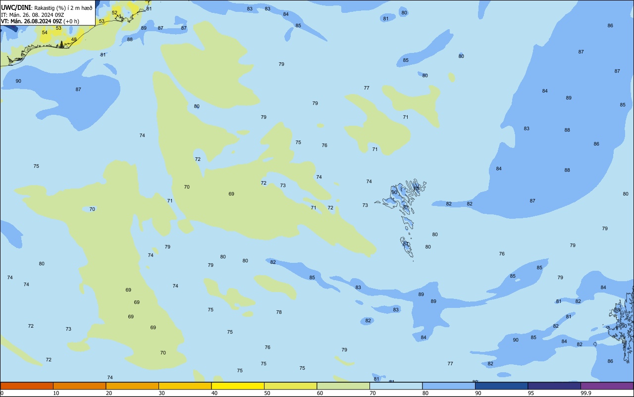Click the humidity value "54" over Iceland

[45, 33]
